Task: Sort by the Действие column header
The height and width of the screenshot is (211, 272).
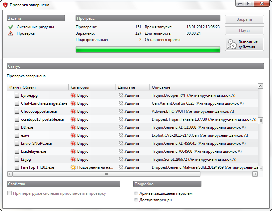Action: (133, 87)
